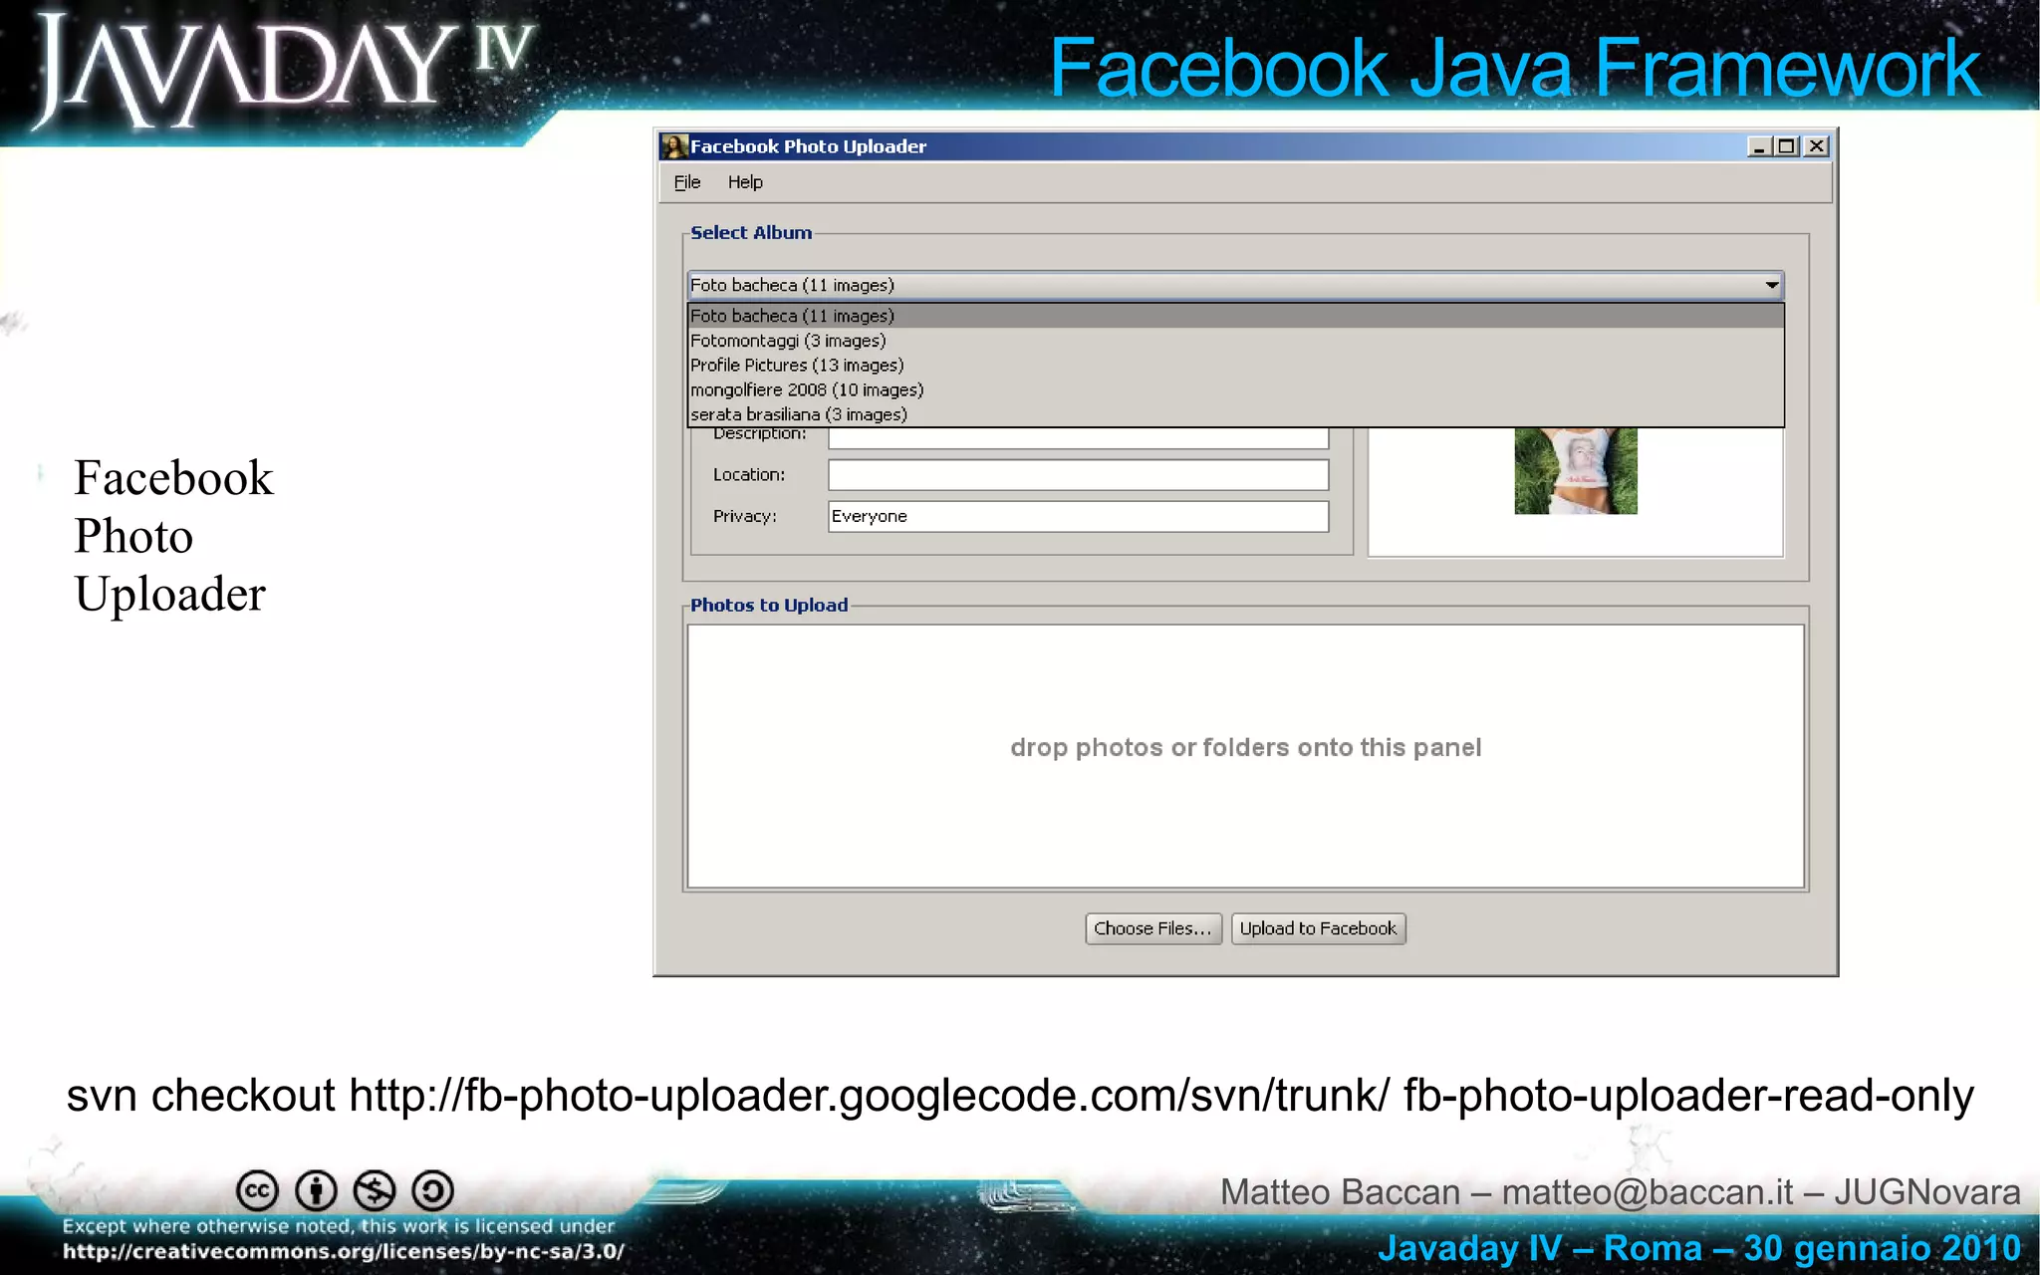Click the fb-photo-uploader googlecode svn URL
The width and height of the screenshot is (2040, 1275).
point(869,1096)
